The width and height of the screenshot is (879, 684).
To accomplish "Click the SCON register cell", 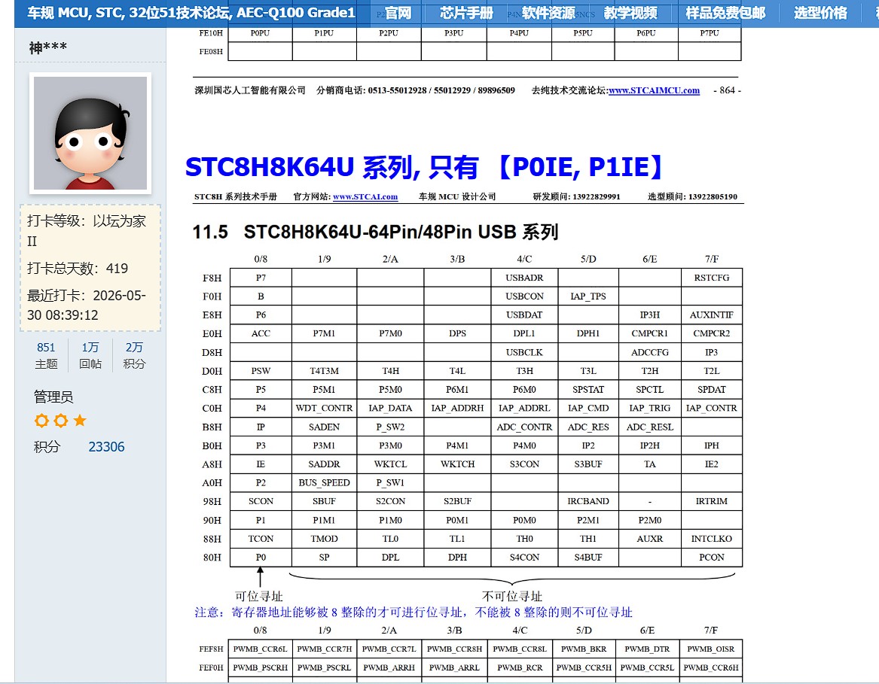I will [261, 501].
